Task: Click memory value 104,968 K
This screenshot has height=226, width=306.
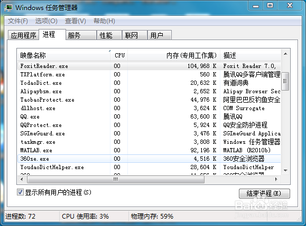Action: pyautogui.click(x=202, y=66)
